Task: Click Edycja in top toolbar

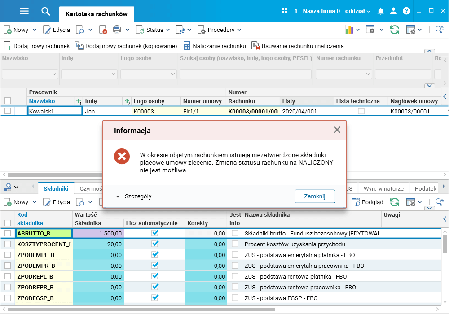Action: pos(57,30)
